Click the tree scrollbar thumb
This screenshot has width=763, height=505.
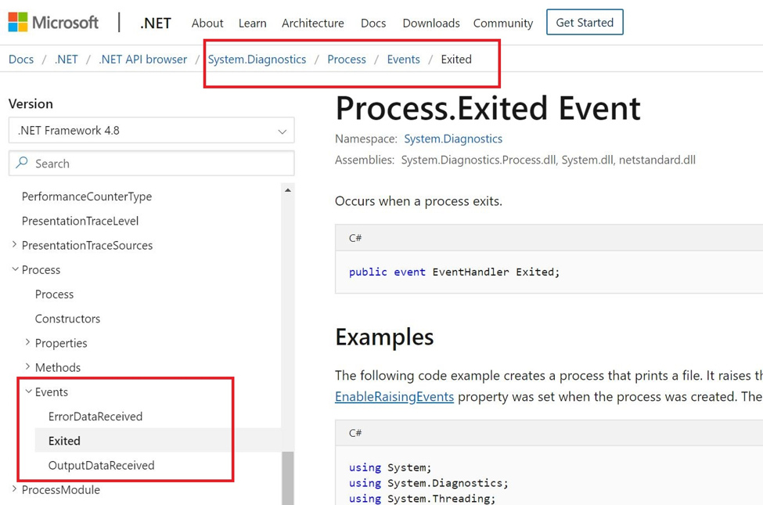click(288, 478)
